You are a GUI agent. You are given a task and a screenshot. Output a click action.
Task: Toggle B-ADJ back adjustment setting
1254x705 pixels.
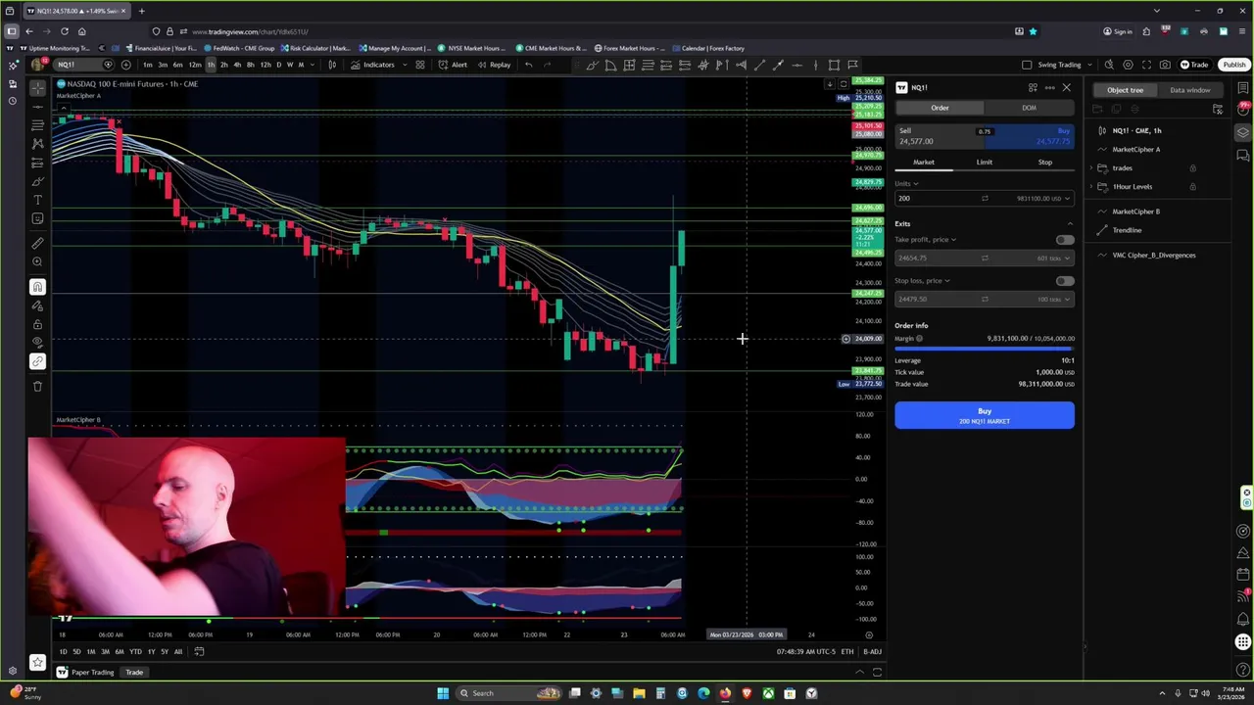tap(872, 651)
